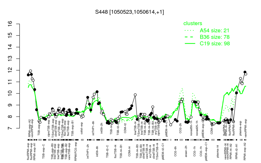Screen dimensions: 261x163
Task: Click the solid line sample for C19
Action: (x=190, y=44)
